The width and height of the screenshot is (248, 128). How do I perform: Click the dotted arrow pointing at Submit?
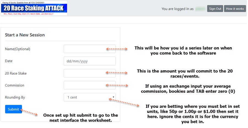[30, 112]
